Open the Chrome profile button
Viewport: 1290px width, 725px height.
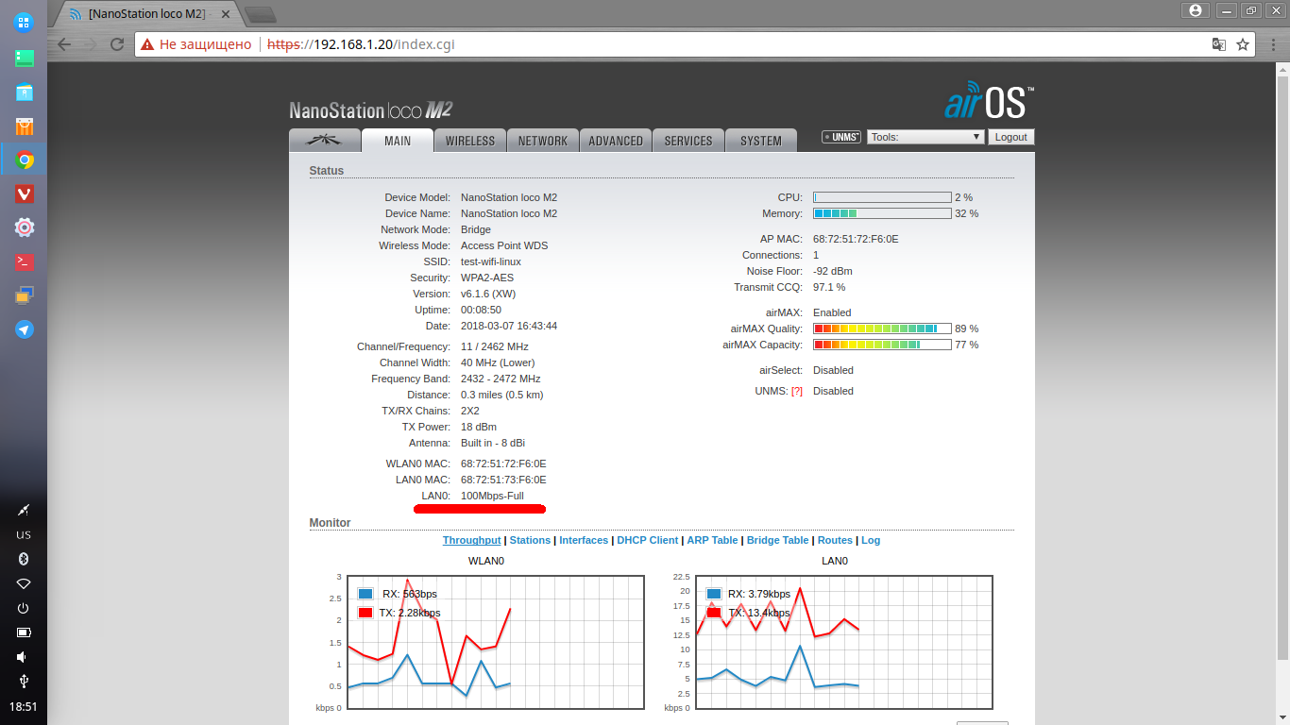click(x=1196, y=10)
